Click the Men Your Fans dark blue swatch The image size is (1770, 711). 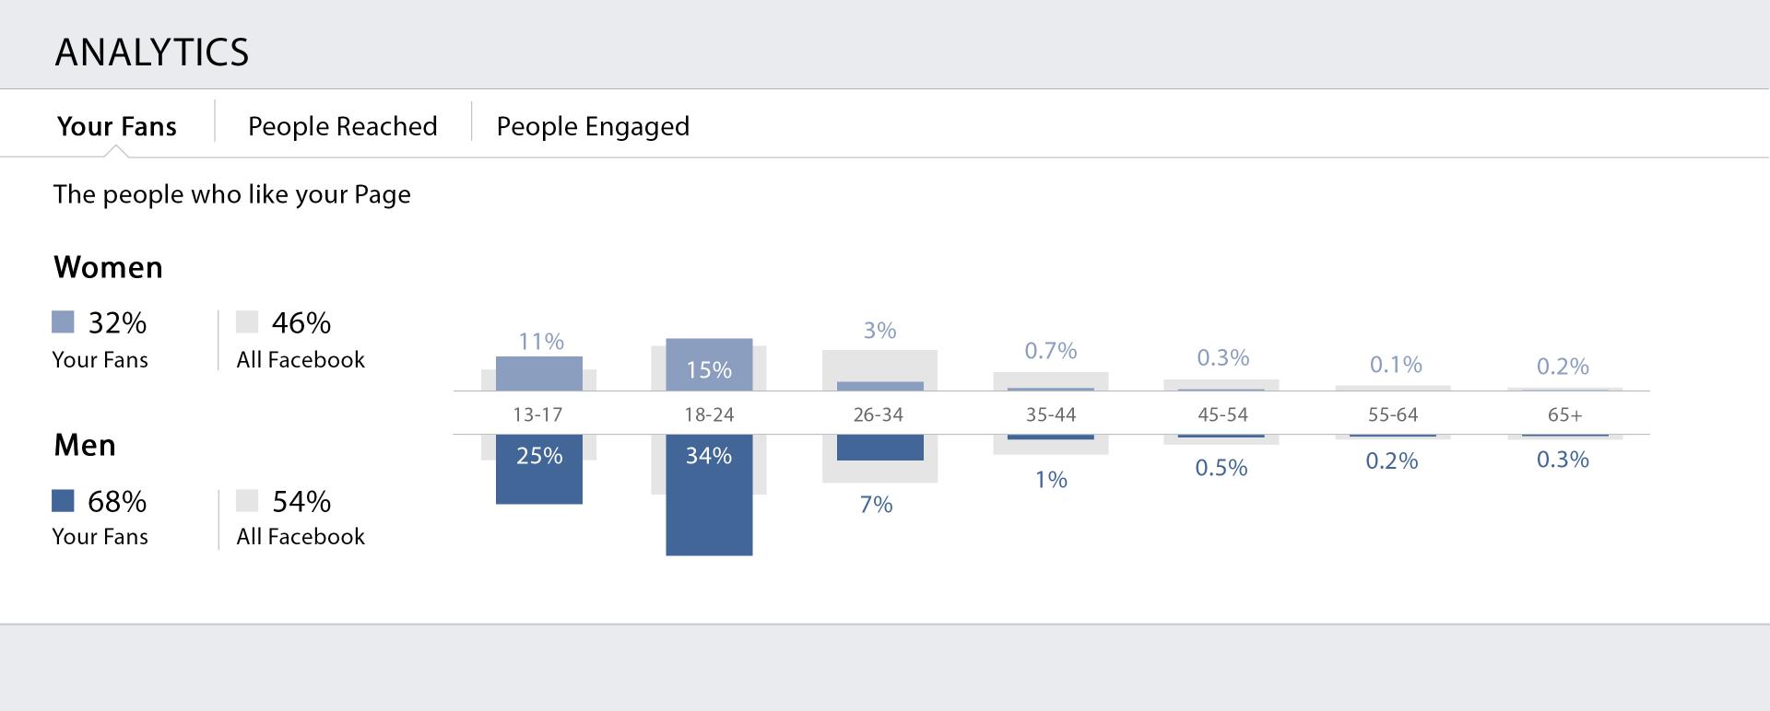(63, 500)
